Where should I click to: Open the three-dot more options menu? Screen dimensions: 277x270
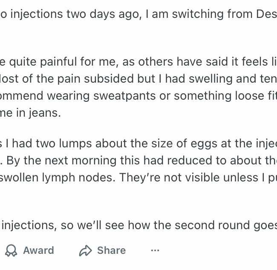(x=155, y=250)
